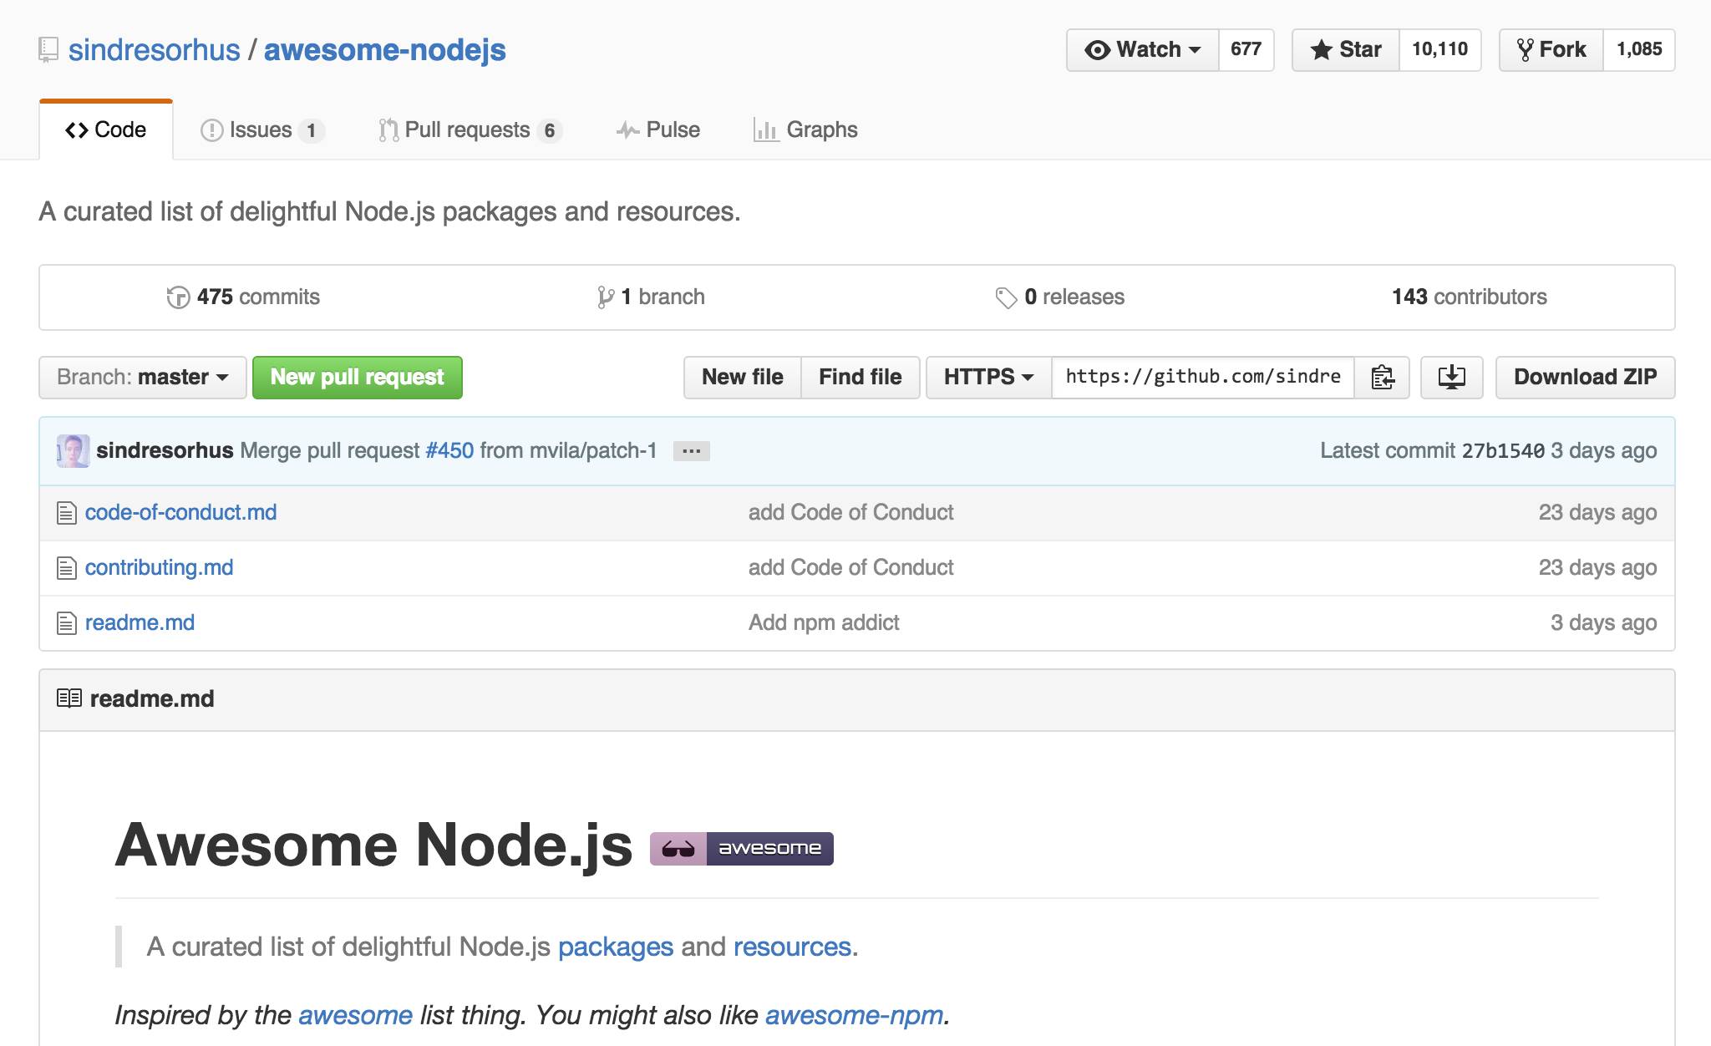Open the Pulse tab
Viewport: 1711px width, 1046px height.
tap(659, 130)
